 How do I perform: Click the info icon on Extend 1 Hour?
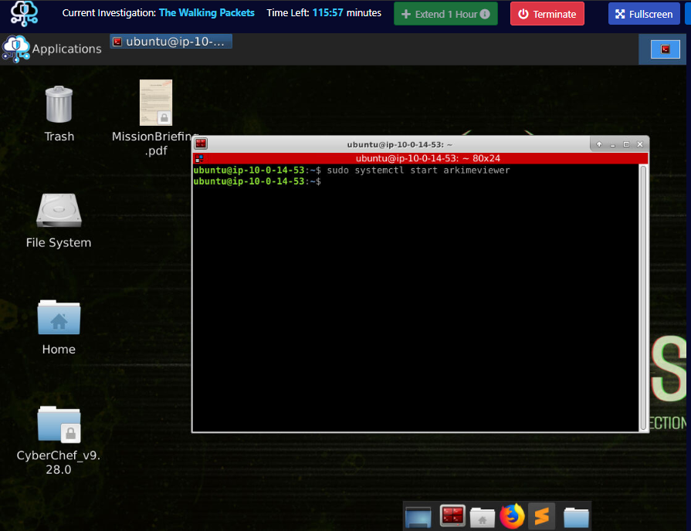[484, 14]
